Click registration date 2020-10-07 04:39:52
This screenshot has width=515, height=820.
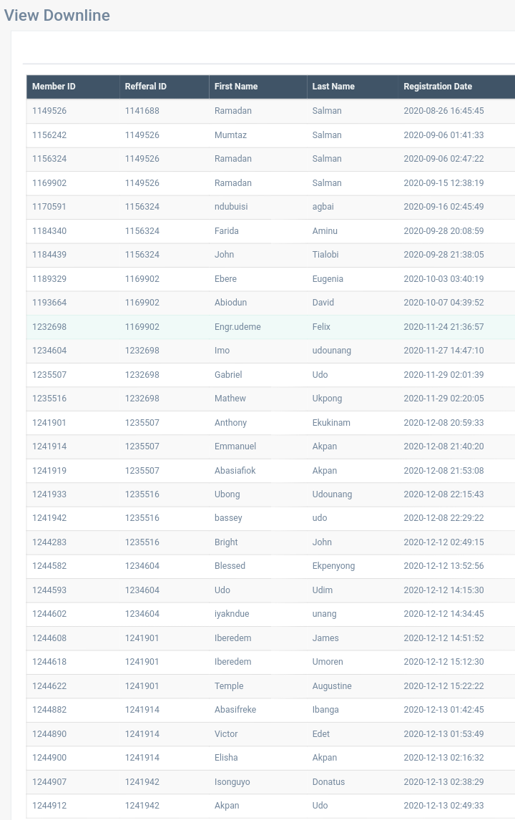443,303
